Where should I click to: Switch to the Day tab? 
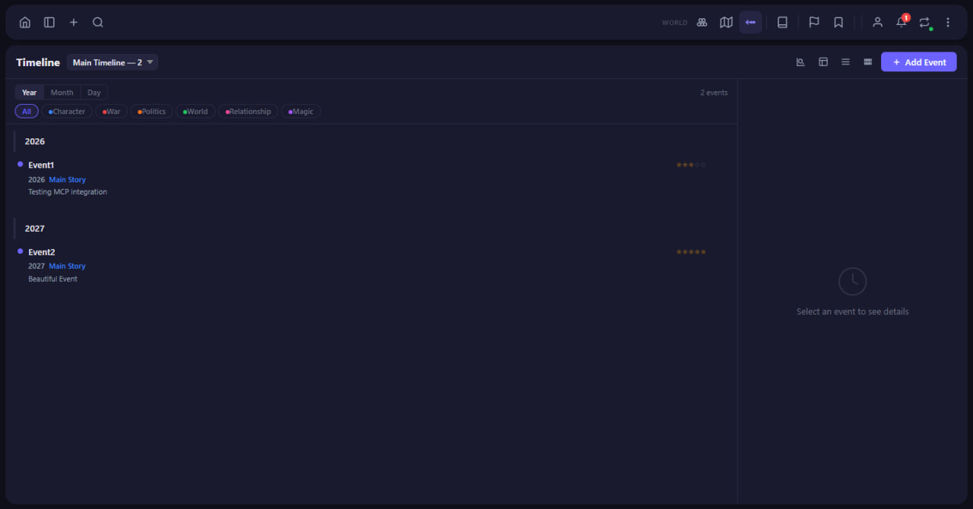[x=94, y=93]
